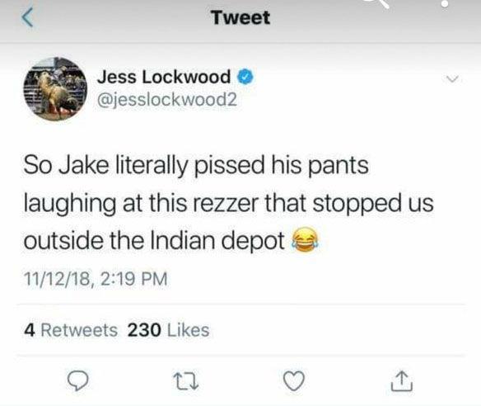
Task: Tap the laughing crying emoji
Action: 305,240
